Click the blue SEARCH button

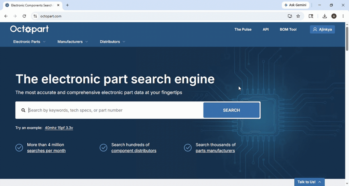click(231, 110)
